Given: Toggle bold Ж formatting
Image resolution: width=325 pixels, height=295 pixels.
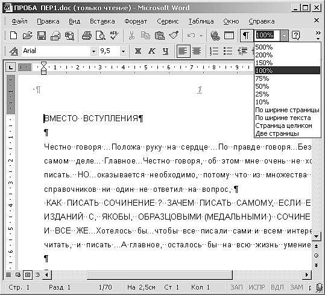Looking at the screenshot, I should [138, 51].
